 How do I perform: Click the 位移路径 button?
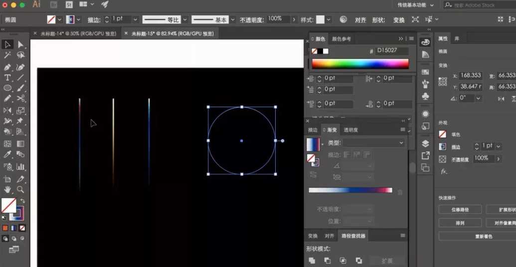460,209
